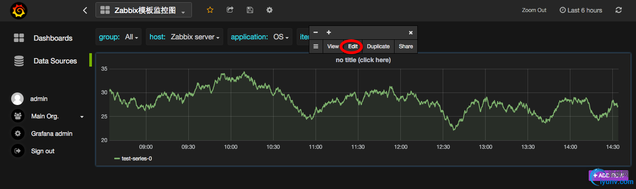This screenshot has height=189, width=636.
Task: Star this dashboard as favorite
Action: click(210, 10)
